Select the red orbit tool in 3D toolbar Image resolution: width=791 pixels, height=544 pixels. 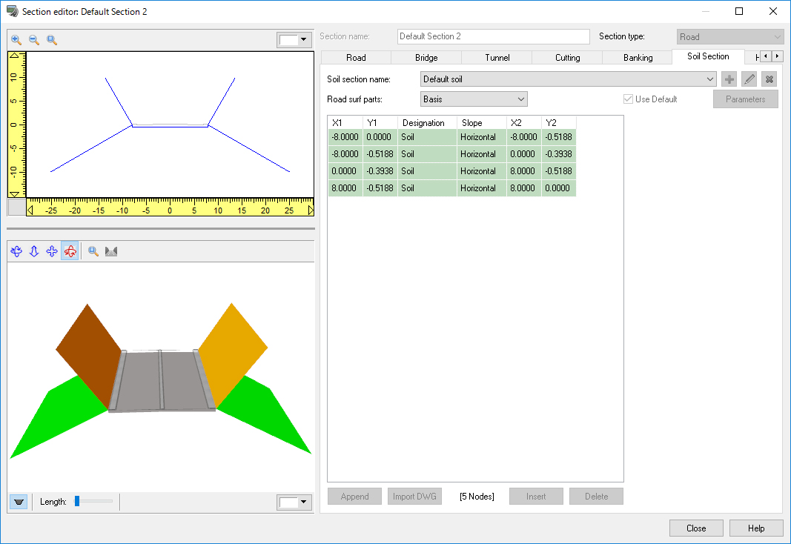click(x=70, y=251)
